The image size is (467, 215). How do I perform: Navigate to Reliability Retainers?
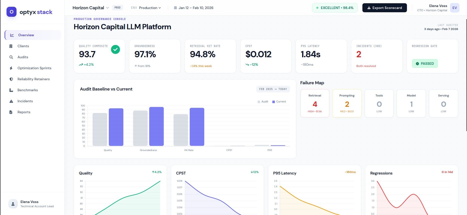pos(33,79)
